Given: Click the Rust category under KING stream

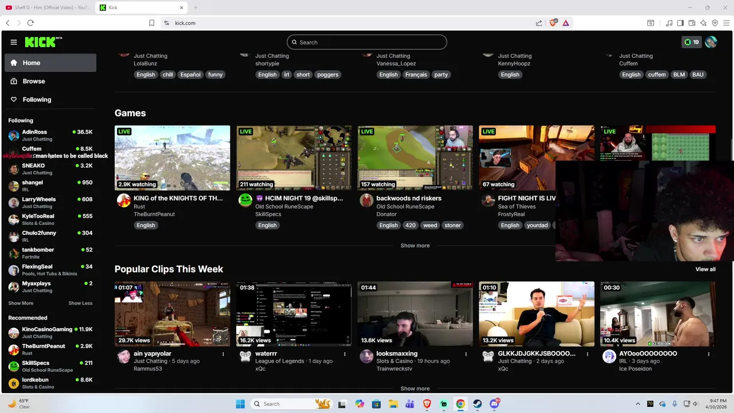Looking at the screenshot, I should coord(139,206).
